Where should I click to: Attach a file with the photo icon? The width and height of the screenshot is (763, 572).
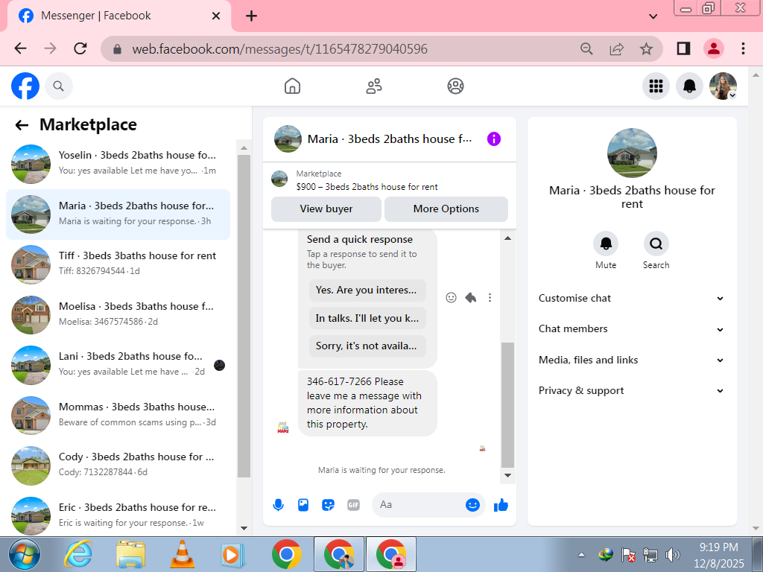click(303, 505)
